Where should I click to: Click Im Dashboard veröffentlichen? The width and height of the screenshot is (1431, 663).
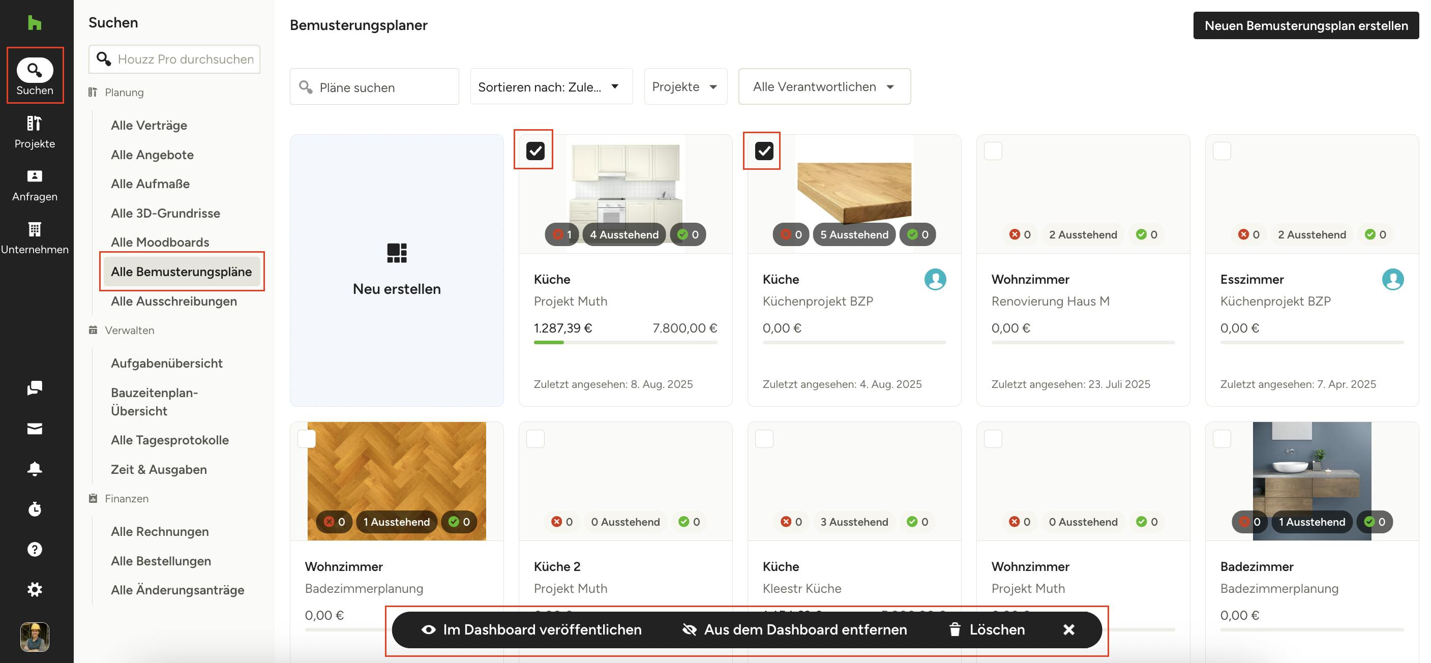pos(531,629)
